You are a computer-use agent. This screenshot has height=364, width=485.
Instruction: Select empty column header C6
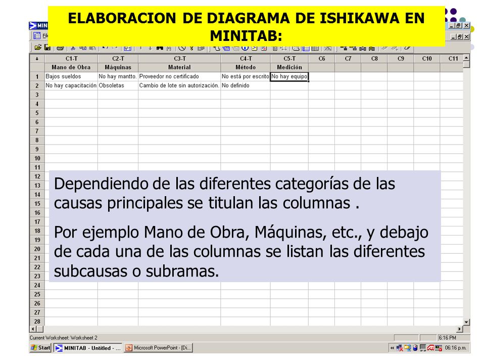pos(321,59)
